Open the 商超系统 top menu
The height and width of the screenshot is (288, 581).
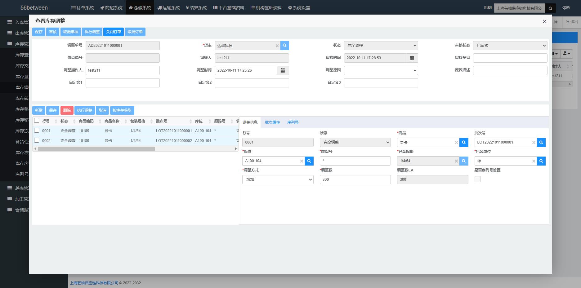coord(111,8)
